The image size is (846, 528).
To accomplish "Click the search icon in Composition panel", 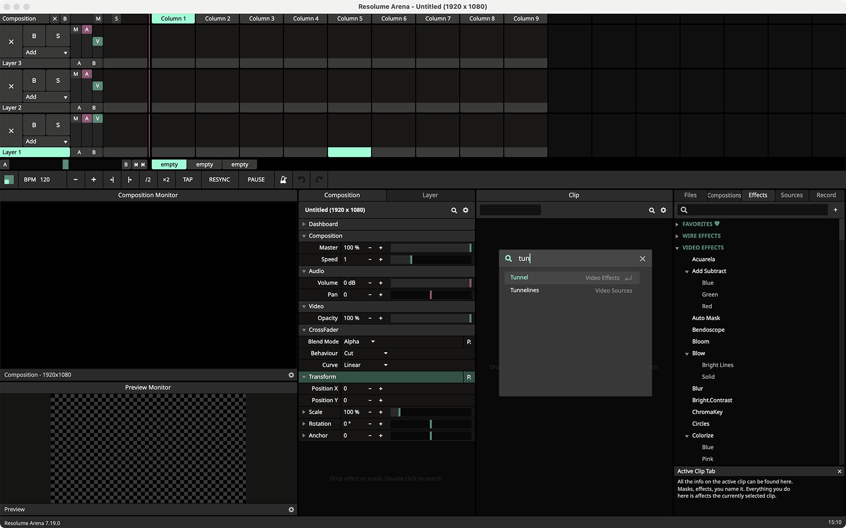I will click(454, 210).
